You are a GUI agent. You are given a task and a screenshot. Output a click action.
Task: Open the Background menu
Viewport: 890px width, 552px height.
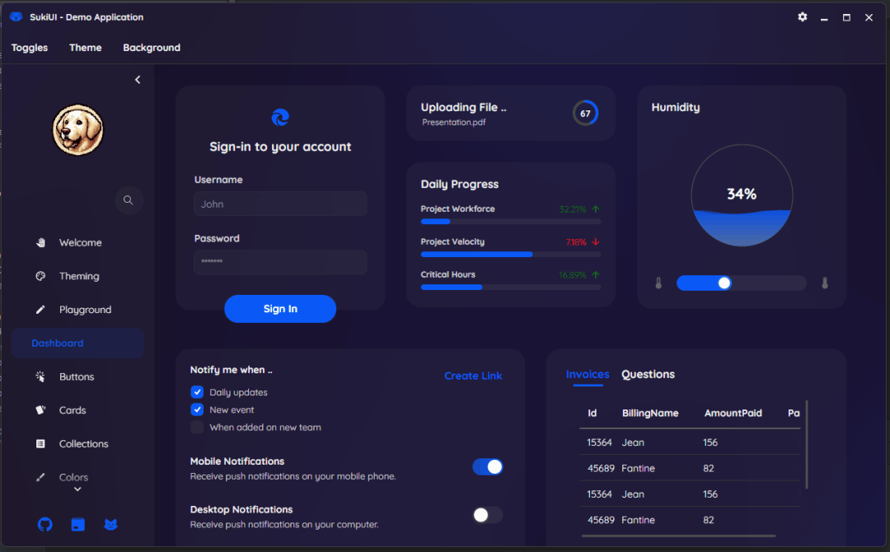coord(152,48)
